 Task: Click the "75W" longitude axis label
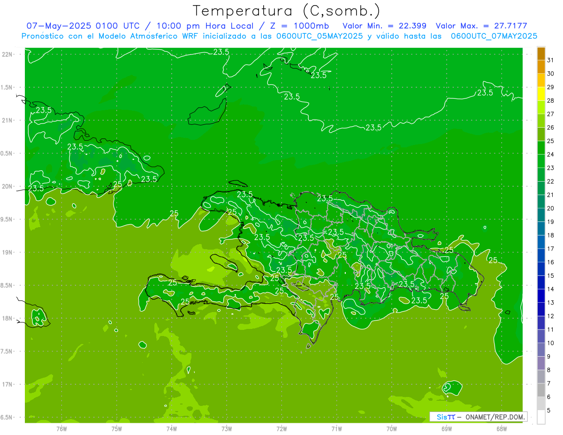tap(116, 429)
